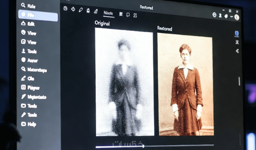Image resolution: width=256 pixels, height=150 pixels.
Task: Open the Help item in the sidebar
Action: tap(28, 124)
